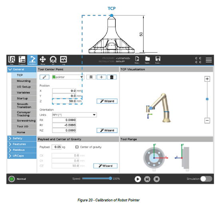Open the Log tab icon
The height and width of the screenshot is (203, 221).
pyautogui.click(x=64, y=59)
